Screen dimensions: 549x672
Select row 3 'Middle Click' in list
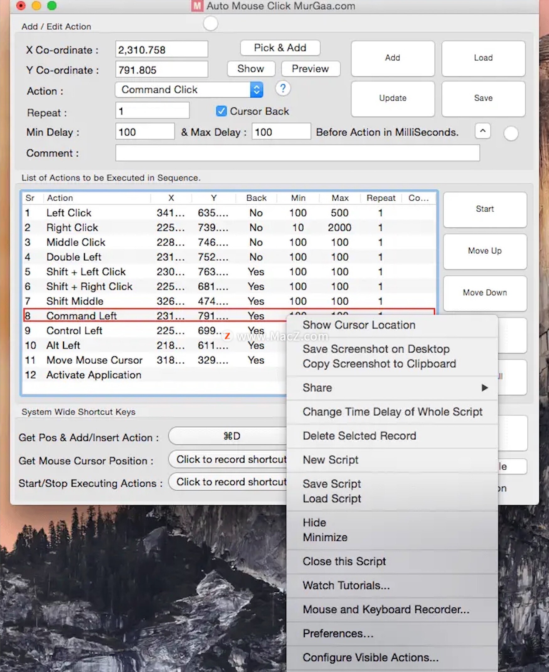[229, 242]
